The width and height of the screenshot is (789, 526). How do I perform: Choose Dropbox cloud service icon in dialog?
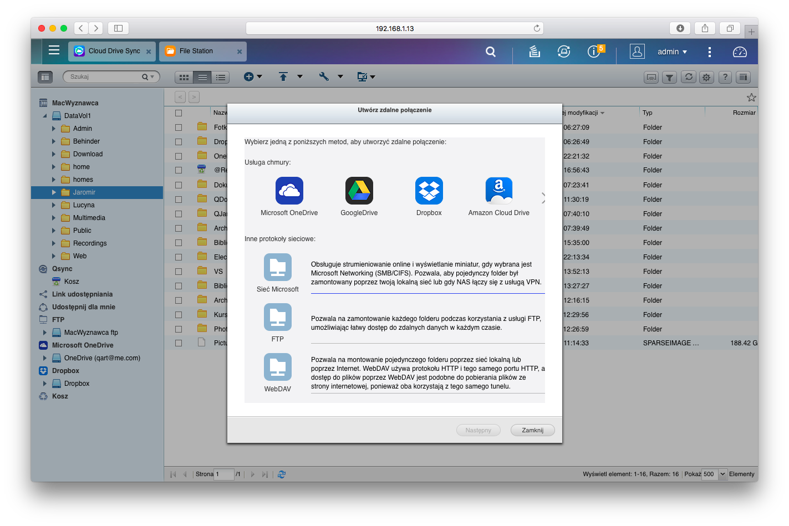tap(429, 191)
